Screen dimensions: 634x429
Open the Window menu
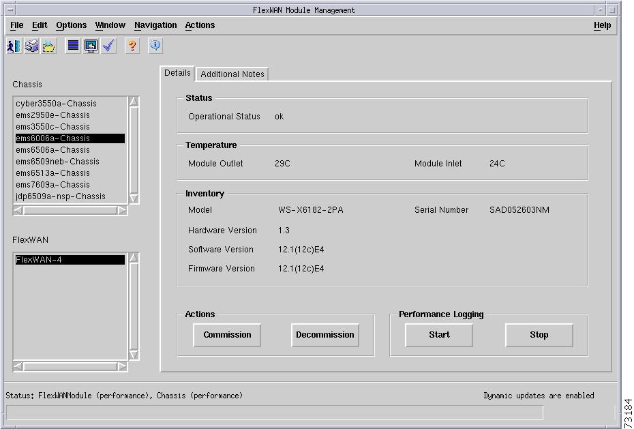click(x=110, y=25)
